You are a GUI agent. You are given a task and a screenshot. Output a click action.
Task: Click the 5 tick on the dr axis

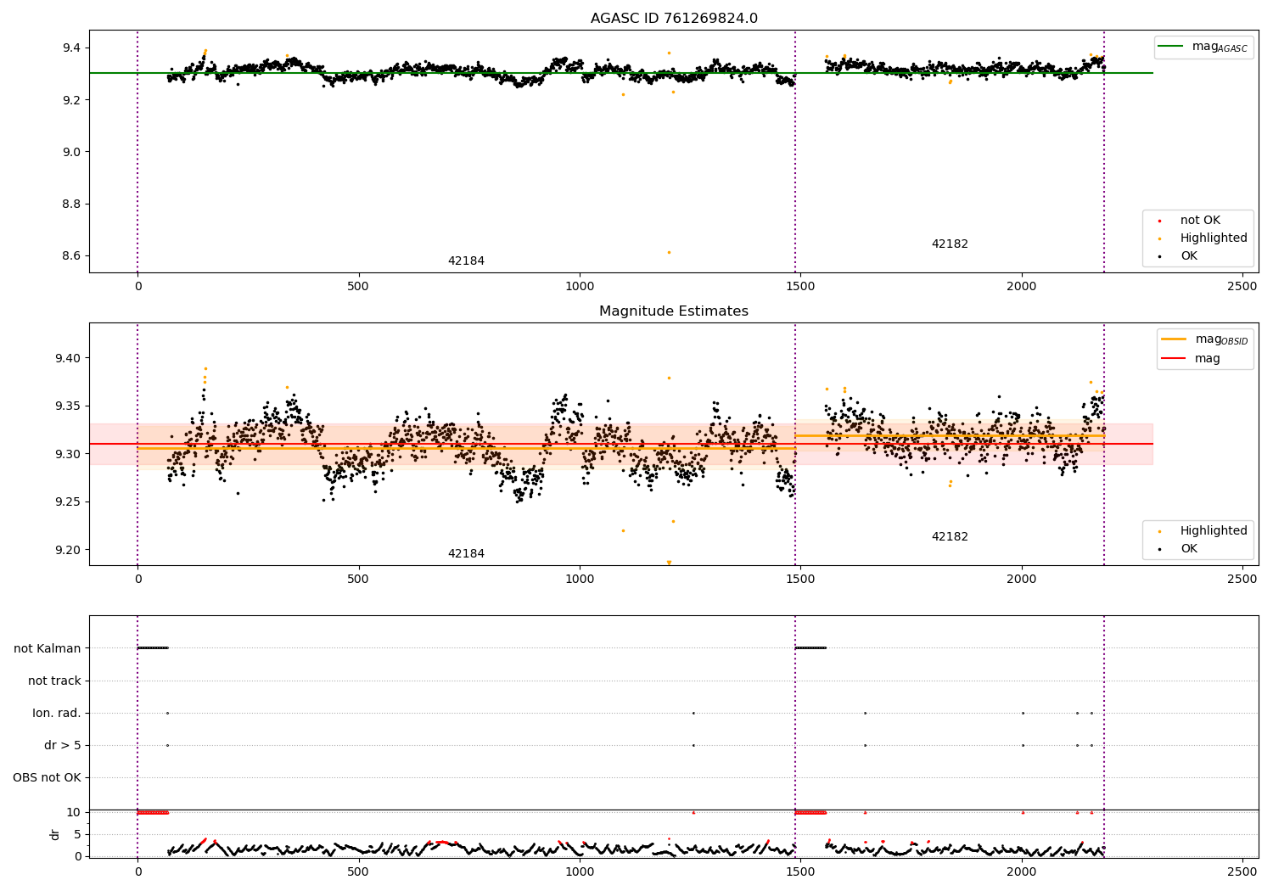pos(77,834)
